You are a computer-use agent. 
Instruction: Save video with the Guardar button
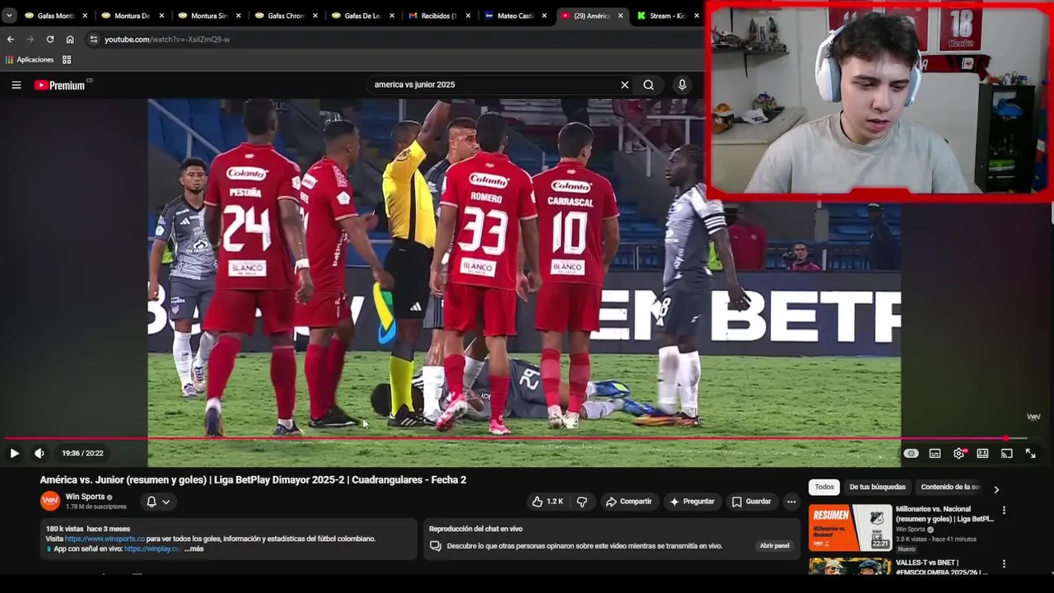click(751, 502)
